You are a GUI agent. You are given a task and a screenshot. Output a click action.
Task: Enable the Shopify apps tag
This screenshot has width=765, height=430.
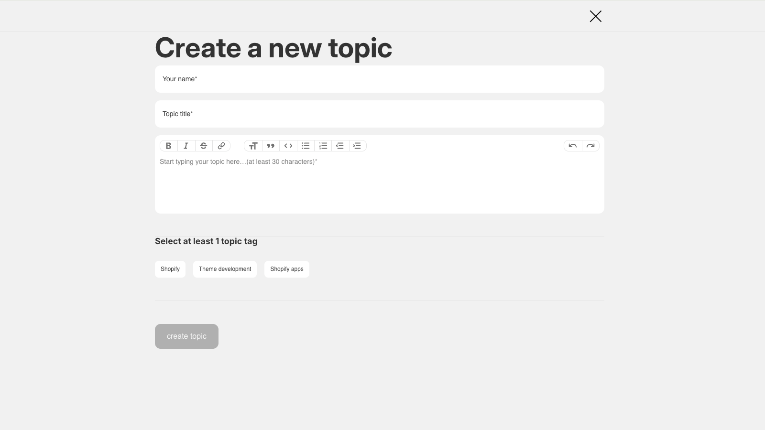(286, 269)
